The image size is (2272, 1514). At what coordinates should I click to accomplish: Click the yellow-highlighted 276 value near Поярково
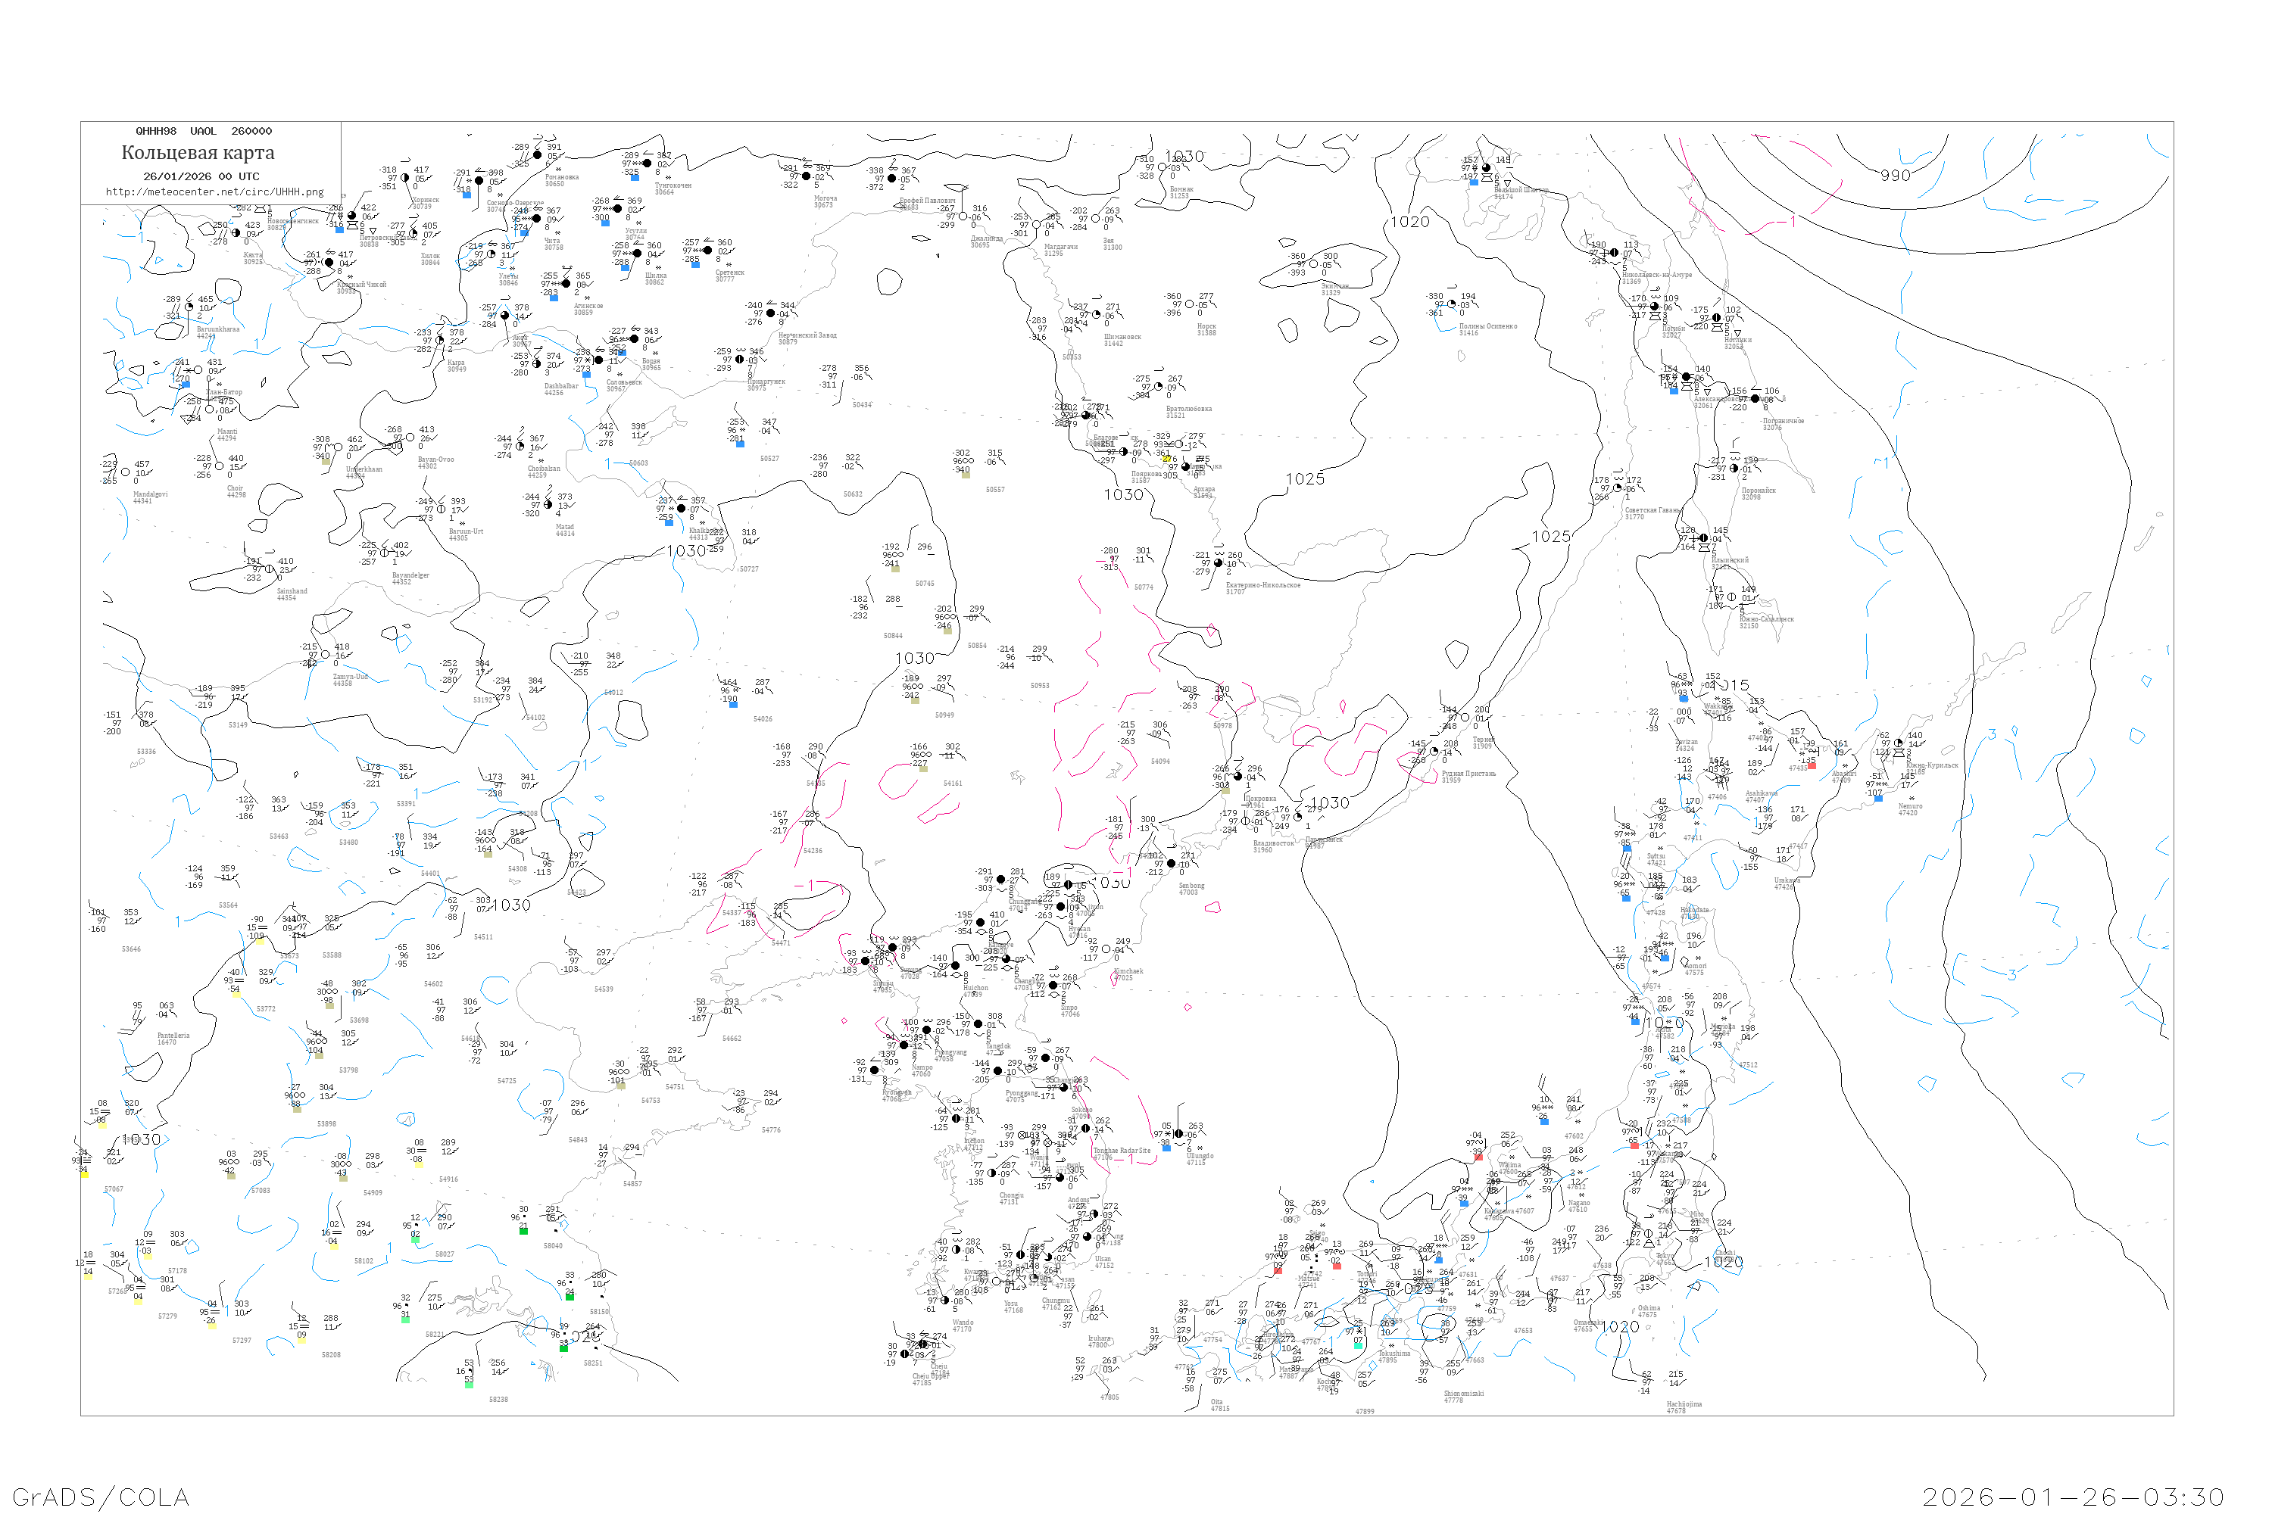pos(1170,459)
